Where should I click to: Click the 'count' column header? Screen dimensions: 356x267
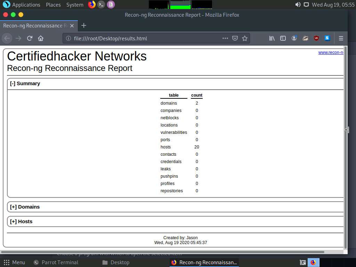tap(197, 95)
